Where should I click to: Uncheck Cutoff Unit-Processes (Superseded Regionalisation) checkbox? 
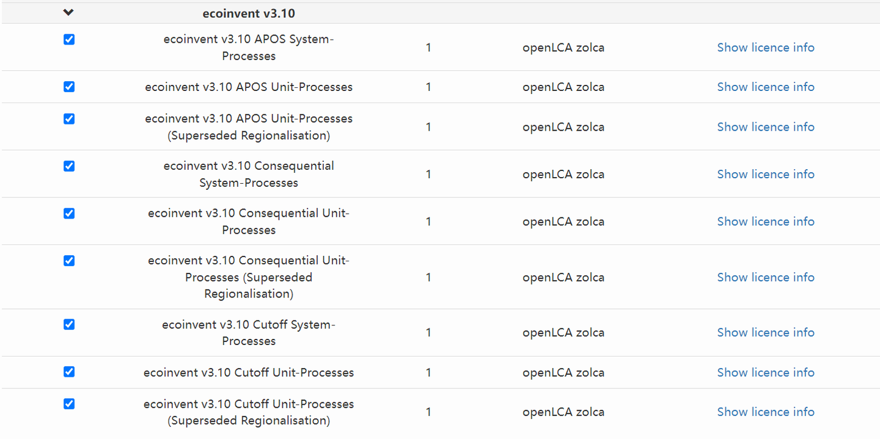point(69,404)
